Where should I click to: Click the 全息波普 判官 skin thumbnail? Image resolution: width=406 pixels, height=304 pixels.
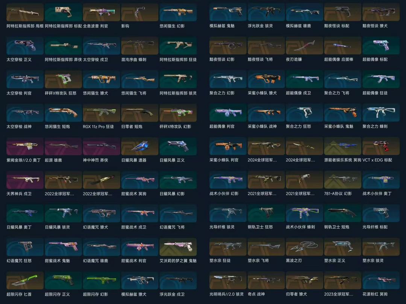101,12
